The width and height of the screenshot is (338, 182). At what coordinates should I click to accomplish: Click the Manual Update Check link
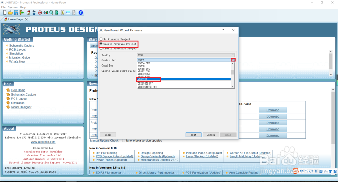[104, 141]
